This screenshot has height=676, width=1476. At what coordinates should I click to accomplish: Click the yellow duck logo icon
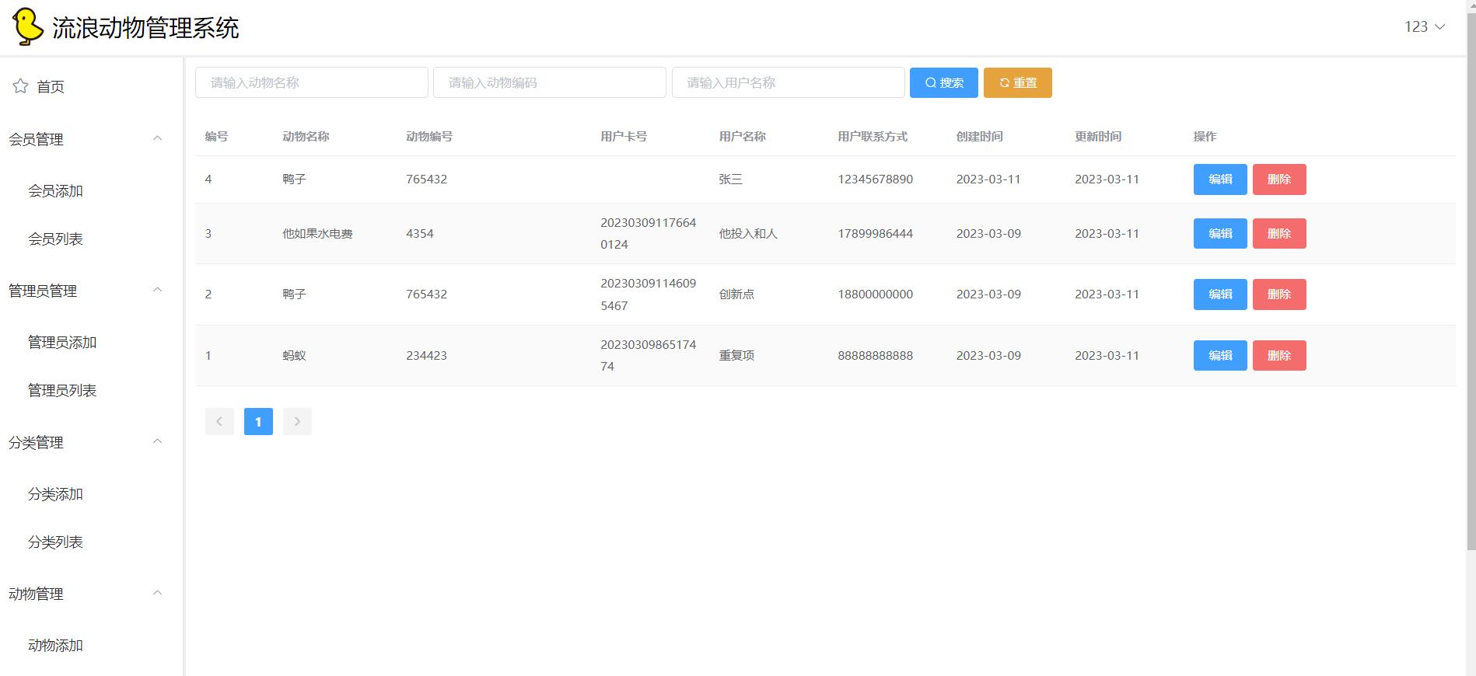click(28, 27)
